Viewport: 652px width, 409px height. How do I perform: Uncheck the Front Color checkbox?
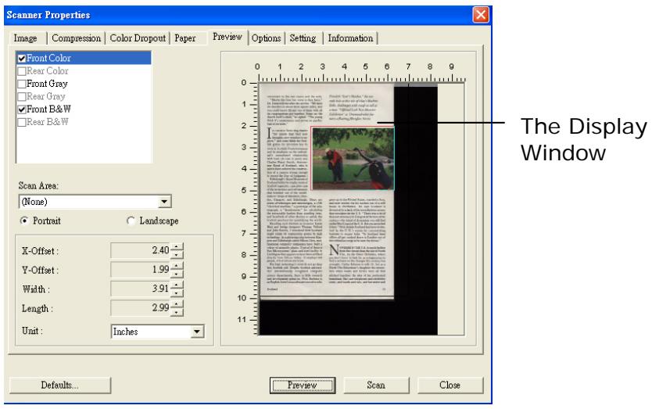point(22,58)
